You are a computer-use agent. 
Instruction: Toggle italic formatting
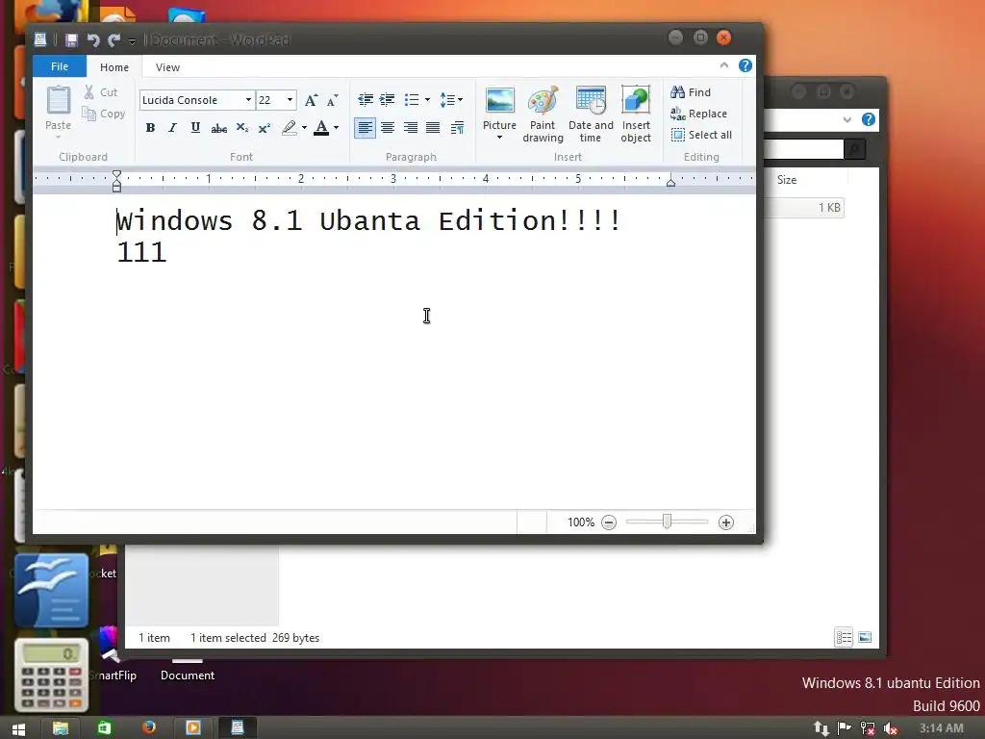tap(173, 128)
